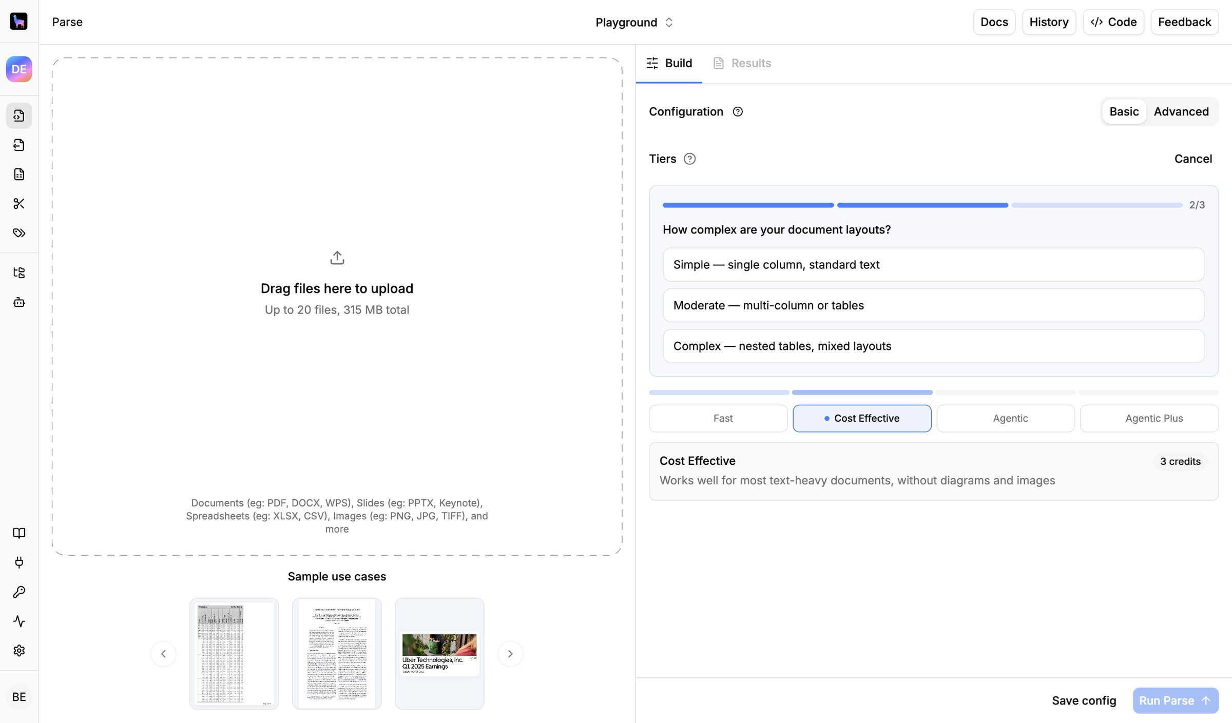Open the Playground dropdown selector
The height and width of the screenshot is (723, 1232).
[634, 22]
